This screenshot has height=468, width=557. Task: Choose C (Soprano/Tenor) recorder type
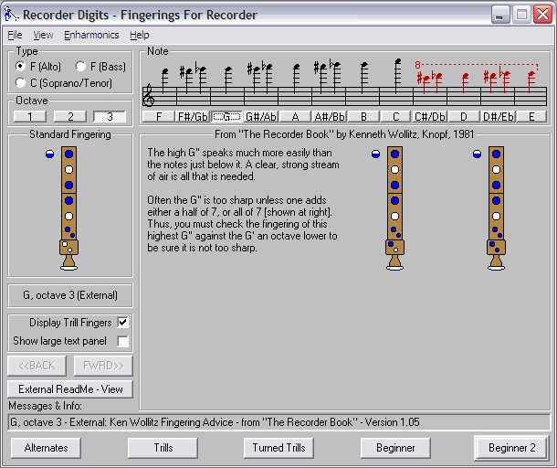pos(21,83)
